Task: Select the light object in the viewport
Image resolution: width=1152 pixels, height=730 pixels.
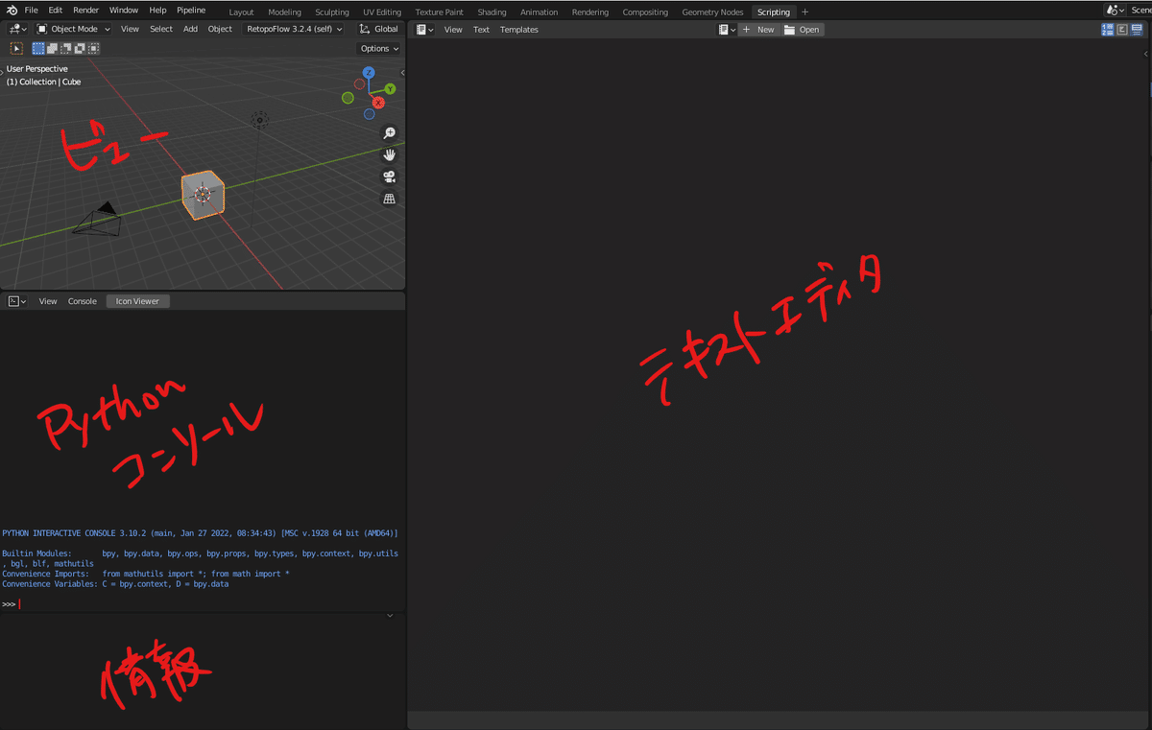Action: pos(258,121)
